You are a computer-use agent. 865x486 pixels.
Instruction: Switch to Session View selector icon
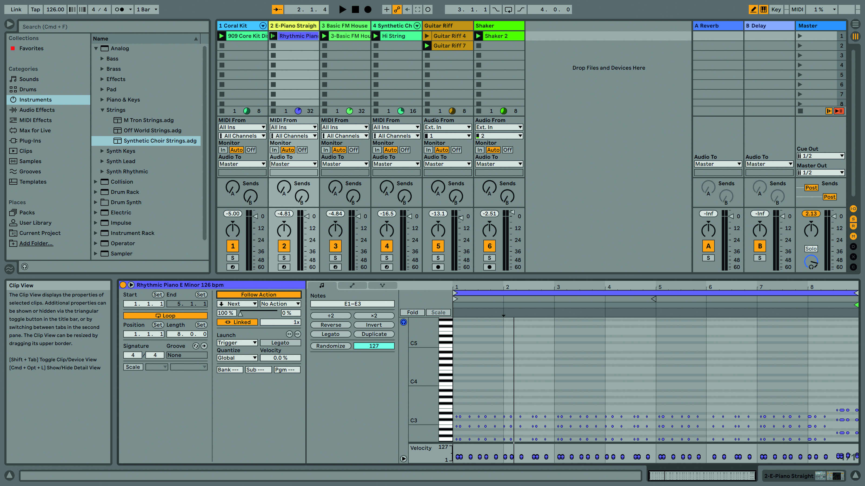click(855, 36)
